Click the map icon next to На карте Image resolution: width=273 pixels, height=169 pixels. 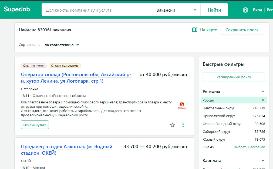click(195, 30)
